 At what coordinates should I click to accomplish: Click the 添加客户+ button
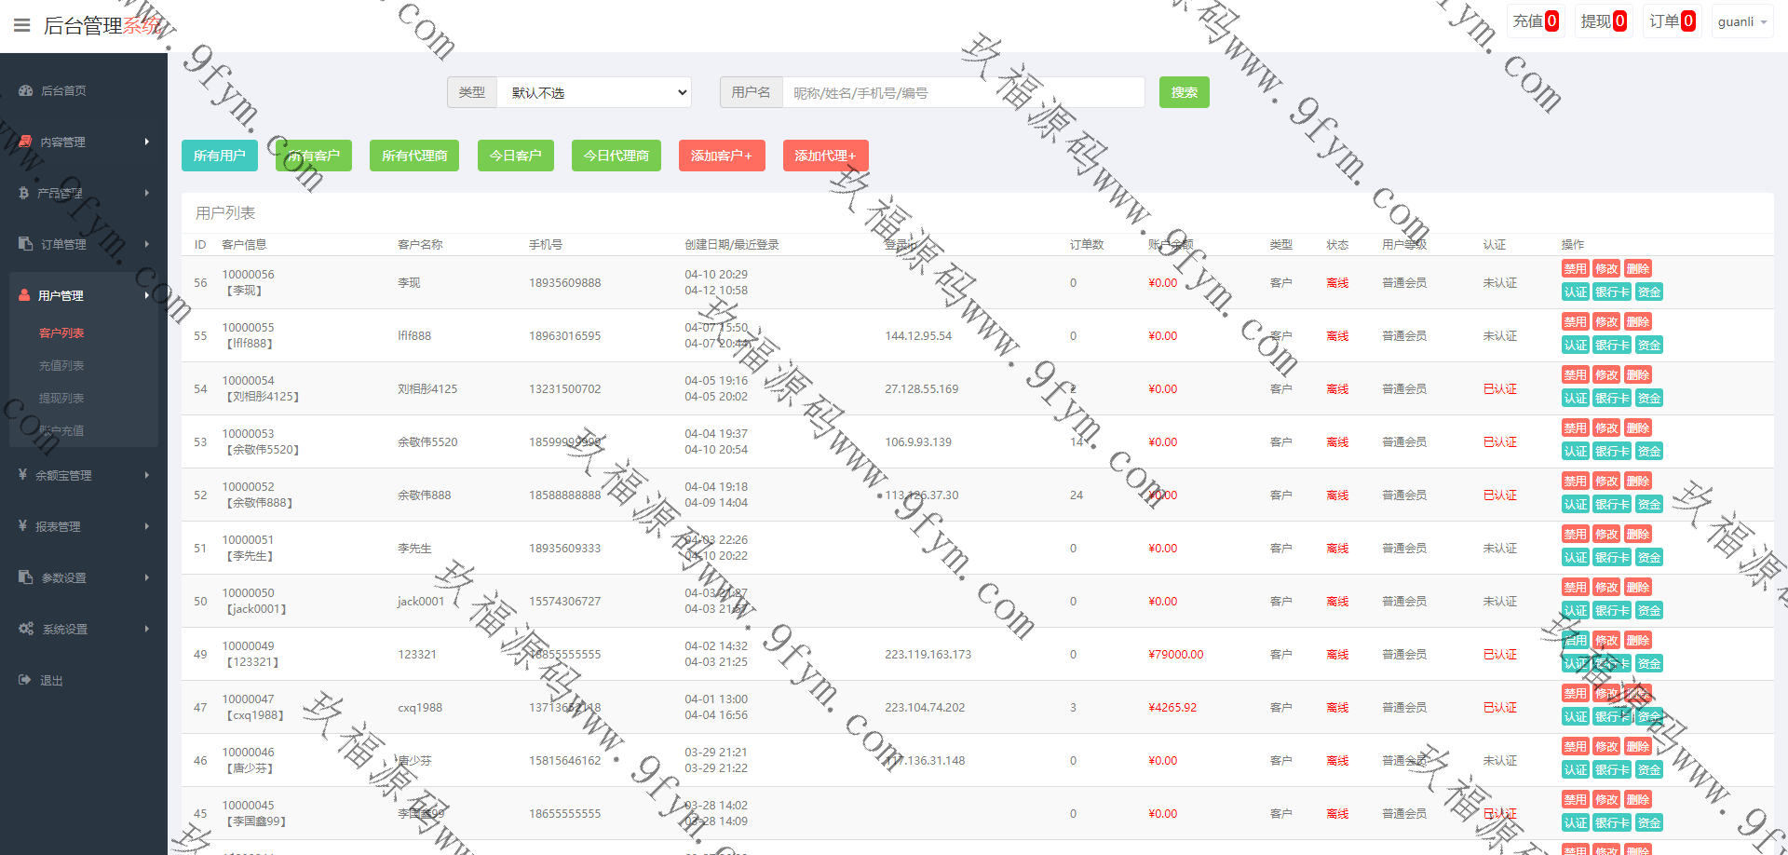coord(721,156)
